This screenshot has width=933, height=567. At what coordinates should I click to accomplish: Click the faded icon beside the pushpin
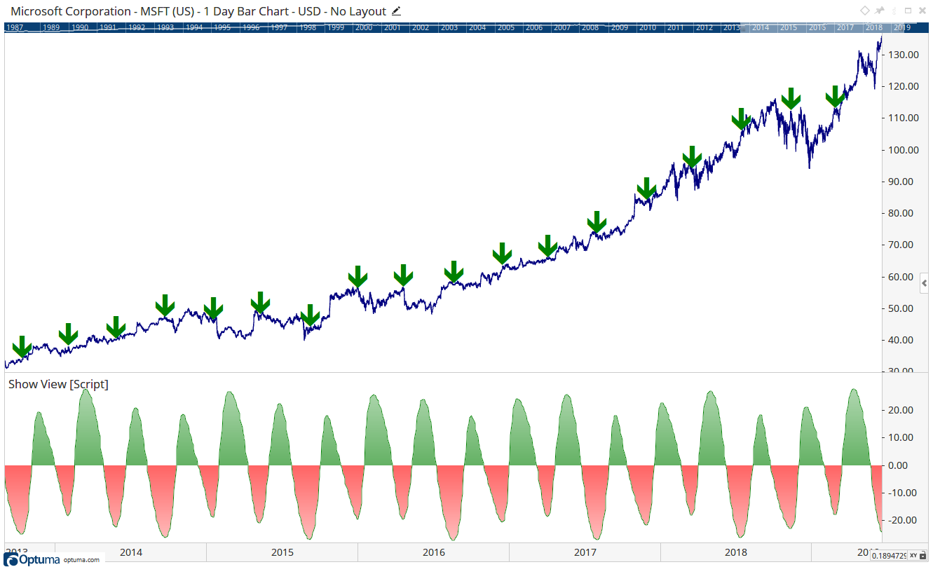[x=894, y=11]
